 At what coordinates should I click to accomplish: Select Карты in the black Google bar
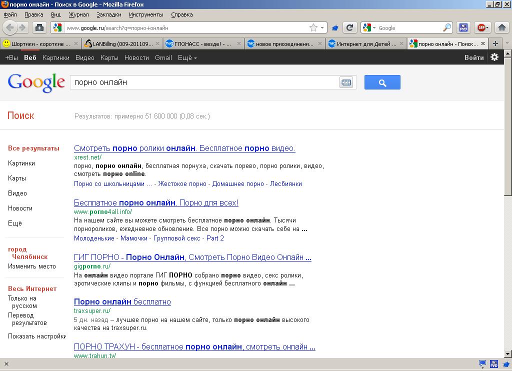click(x=109, y=58)
